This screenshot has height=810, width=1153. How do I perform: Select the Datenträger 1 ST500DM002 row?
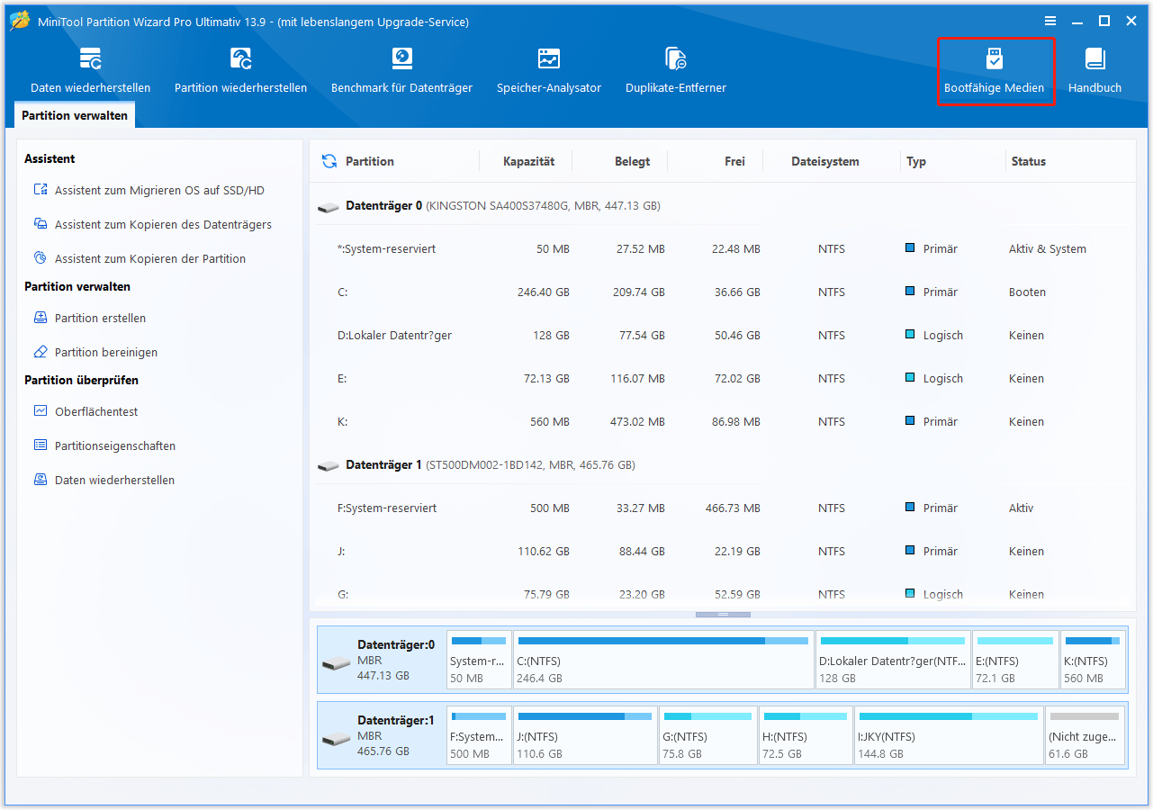point(723,465)
